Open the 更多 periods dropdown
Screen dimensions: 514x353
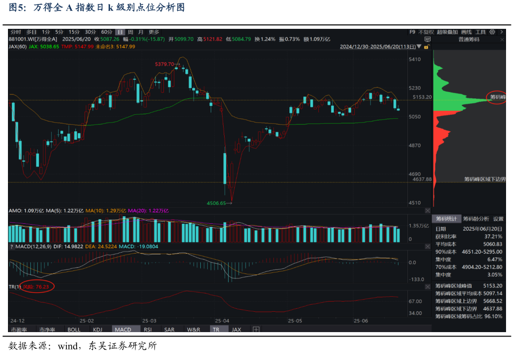(154, 32)
